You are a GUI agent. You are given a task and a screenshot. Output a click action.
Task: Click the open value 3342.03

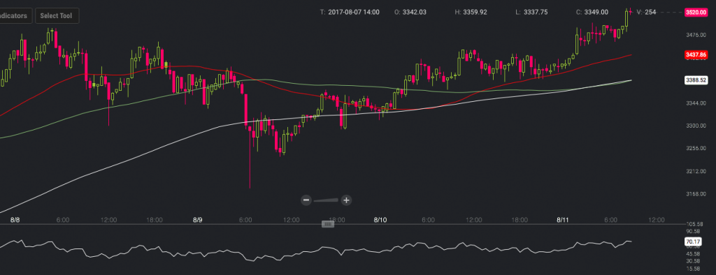pos(414,13)
